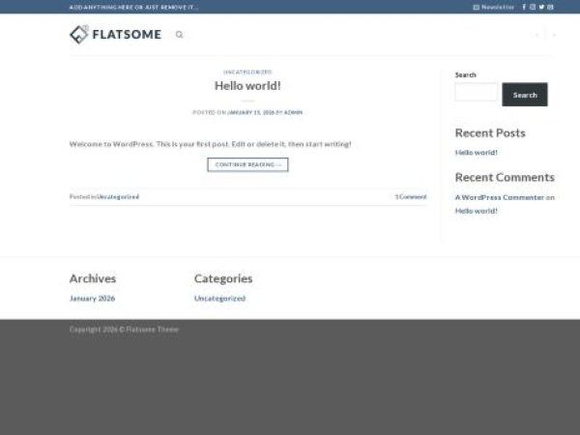580x435 pixels.
Task: Click the email envelope social icon
Action: [550, 7]
